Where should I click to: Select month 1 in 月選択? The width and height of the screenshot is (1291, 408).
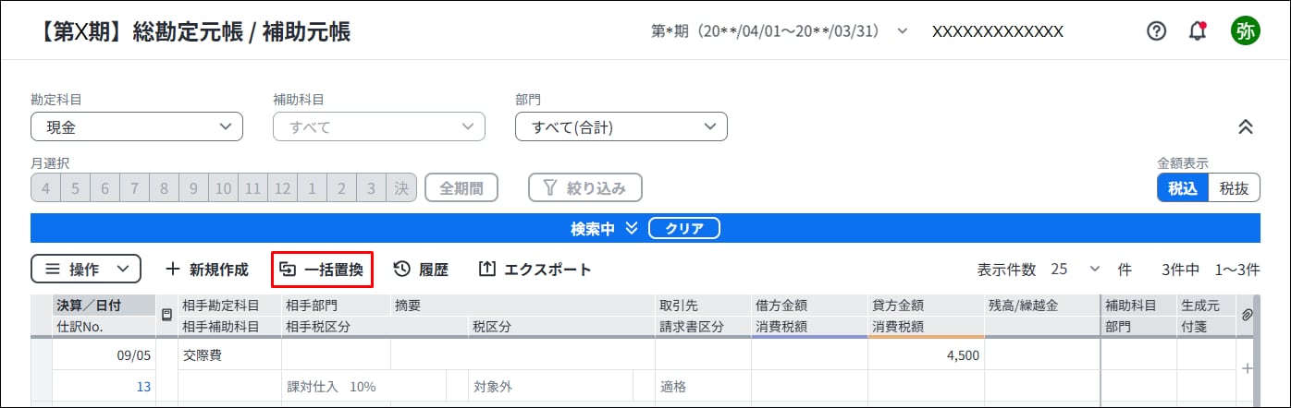pos(313,188)
